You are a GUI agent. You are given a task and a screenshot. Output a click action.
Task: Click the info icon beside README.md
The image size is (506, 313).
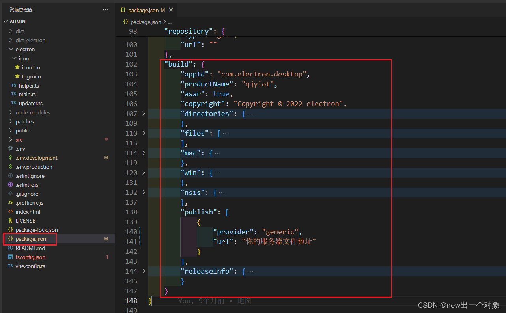tap(11, 248)
